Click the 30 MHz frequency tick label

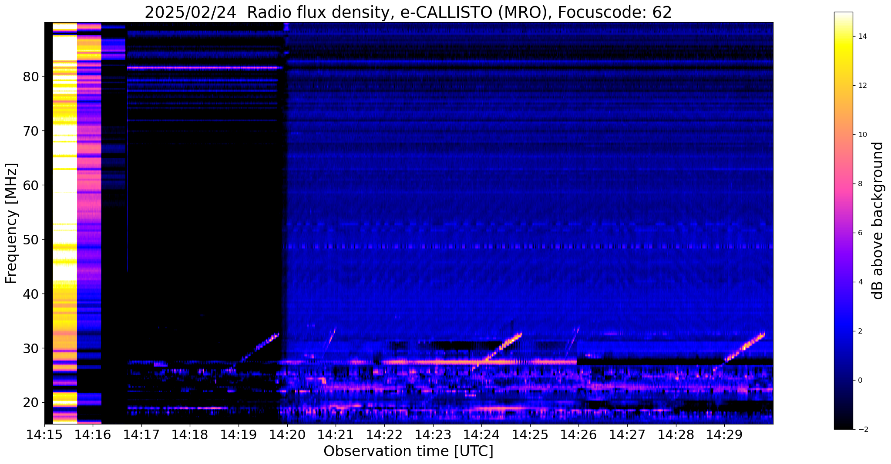point(31,348)
